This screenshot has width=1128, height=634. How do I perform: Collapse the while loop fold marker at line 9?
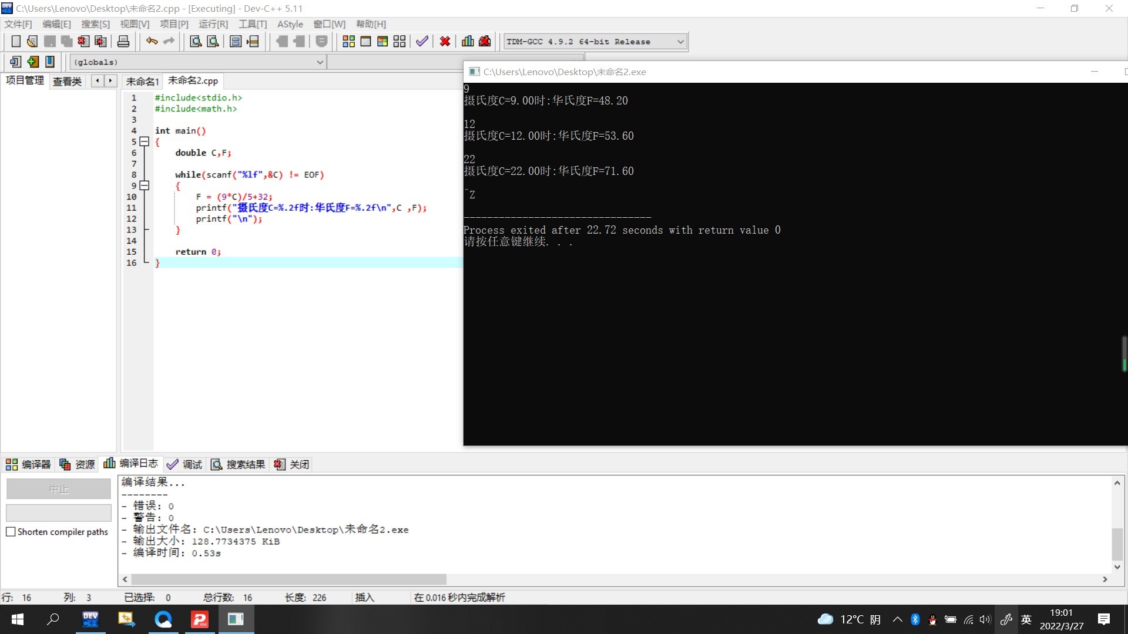click(x=145, y=186)
